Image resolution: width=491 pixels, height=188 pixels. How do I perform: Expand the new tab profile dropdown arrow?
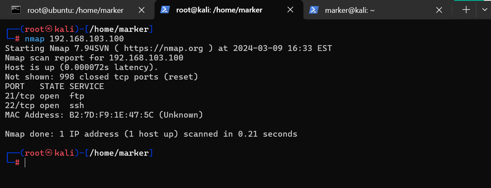click(x=484, y=10)
